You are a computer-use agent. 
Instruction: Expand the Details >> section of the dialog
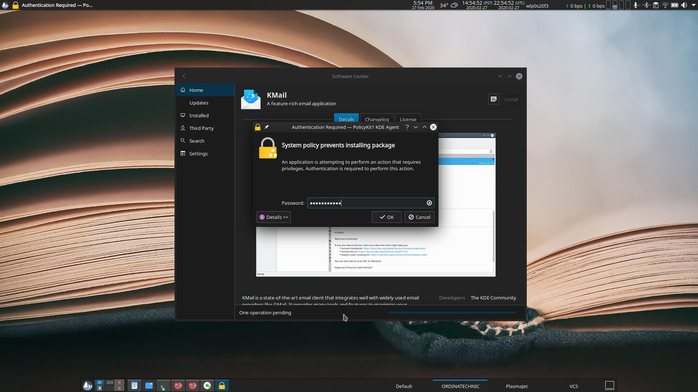pos(273,217)
